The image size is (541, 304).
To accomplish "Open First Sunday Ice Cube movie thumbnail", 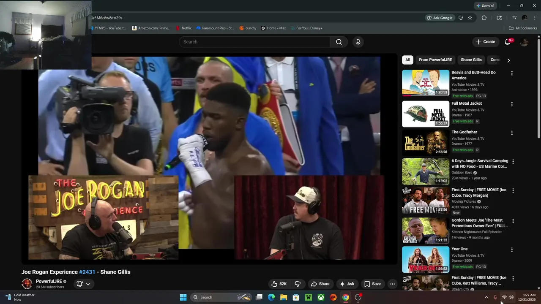I will tap(426, 201).
